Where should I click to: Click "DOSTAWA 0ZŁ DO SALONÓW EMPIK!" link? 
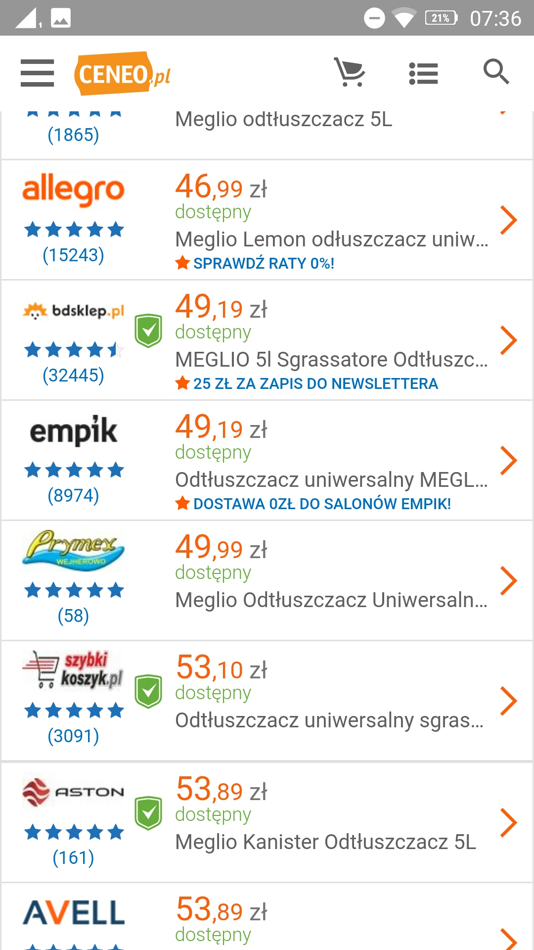321,504
